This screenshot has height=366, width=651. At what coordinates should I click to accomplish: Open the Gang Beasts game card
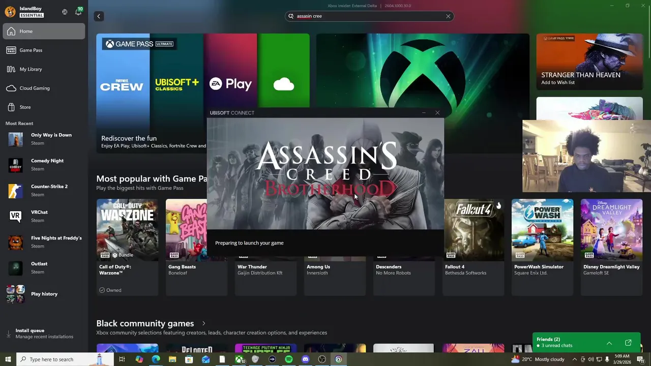point(196,247)
